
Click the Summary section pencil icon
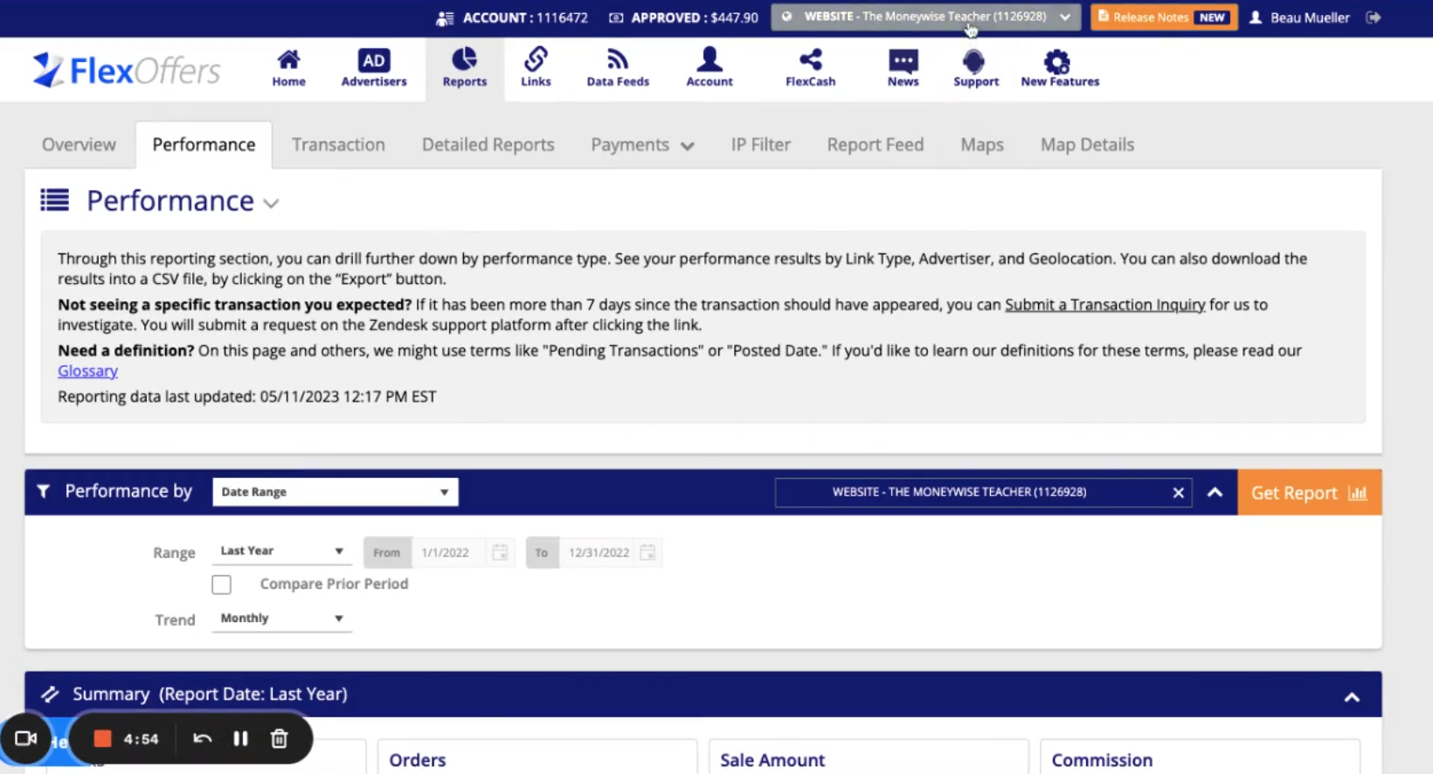tap(50, 694)
